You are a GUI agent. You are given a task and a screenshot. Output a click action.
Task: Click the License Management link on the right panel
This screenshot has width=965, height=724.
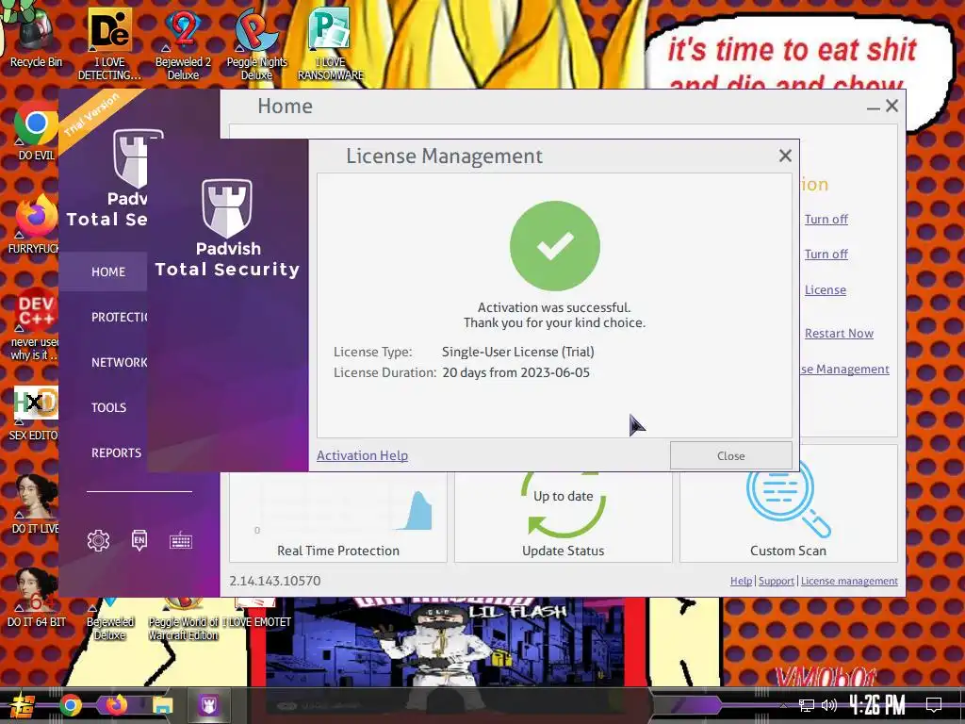[845, 369]
